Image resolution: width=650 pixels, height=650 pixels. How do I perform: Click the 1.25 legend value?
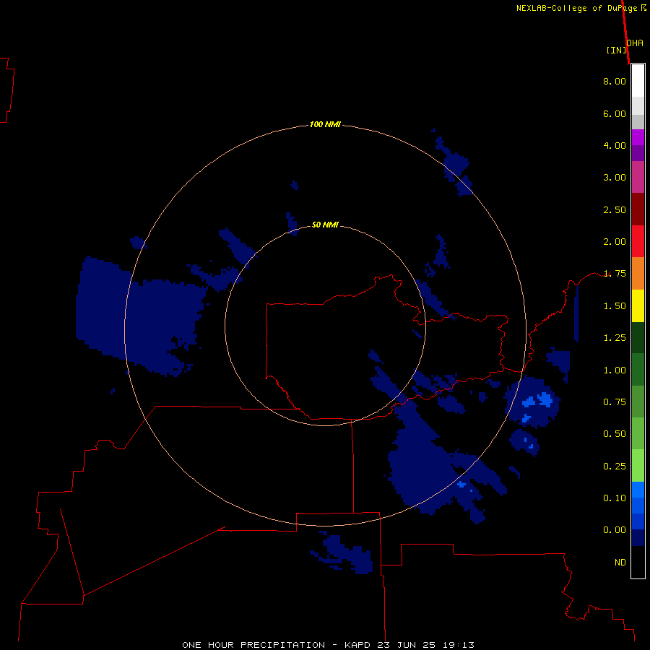click(615, 338)
